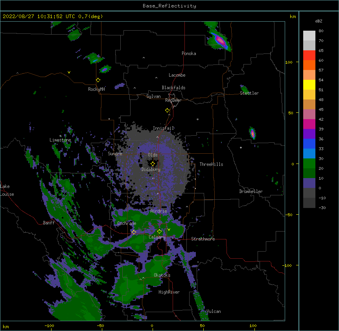The height and width of the screenshot is (331, 339).
Task: Select the small intense storm cell north of Drumheller
Action: click(x=252, y=133)
